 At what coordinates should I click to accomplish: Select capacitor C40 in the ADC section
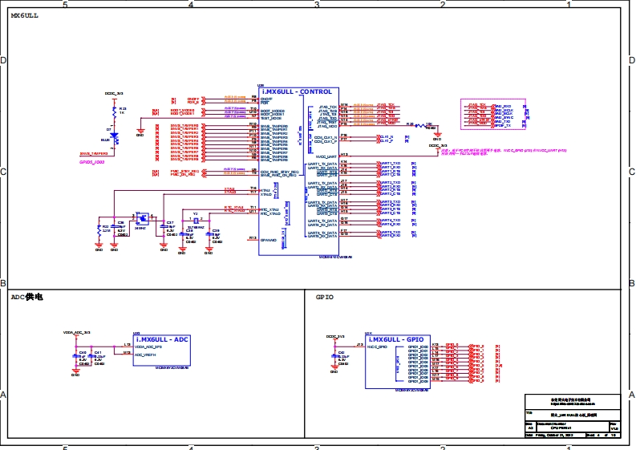75,357
